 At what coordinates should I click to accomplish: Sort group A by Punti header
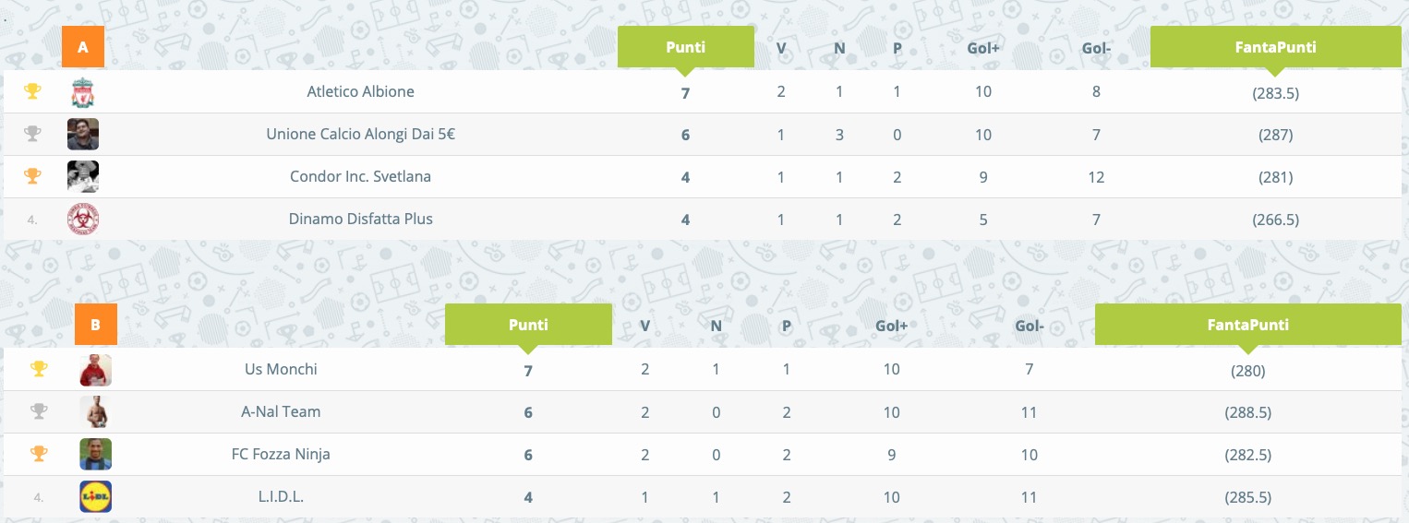(685, 47)
